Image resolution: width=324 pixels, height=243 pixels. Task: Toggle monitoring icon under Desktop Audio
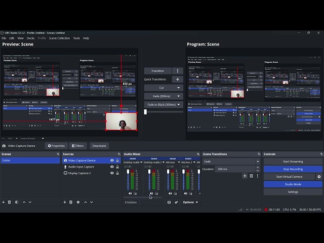(135, 193)
